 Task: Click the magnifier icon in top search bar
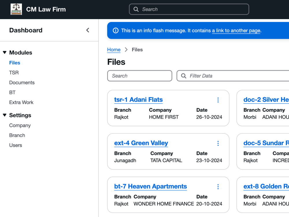tap(136, 9)
